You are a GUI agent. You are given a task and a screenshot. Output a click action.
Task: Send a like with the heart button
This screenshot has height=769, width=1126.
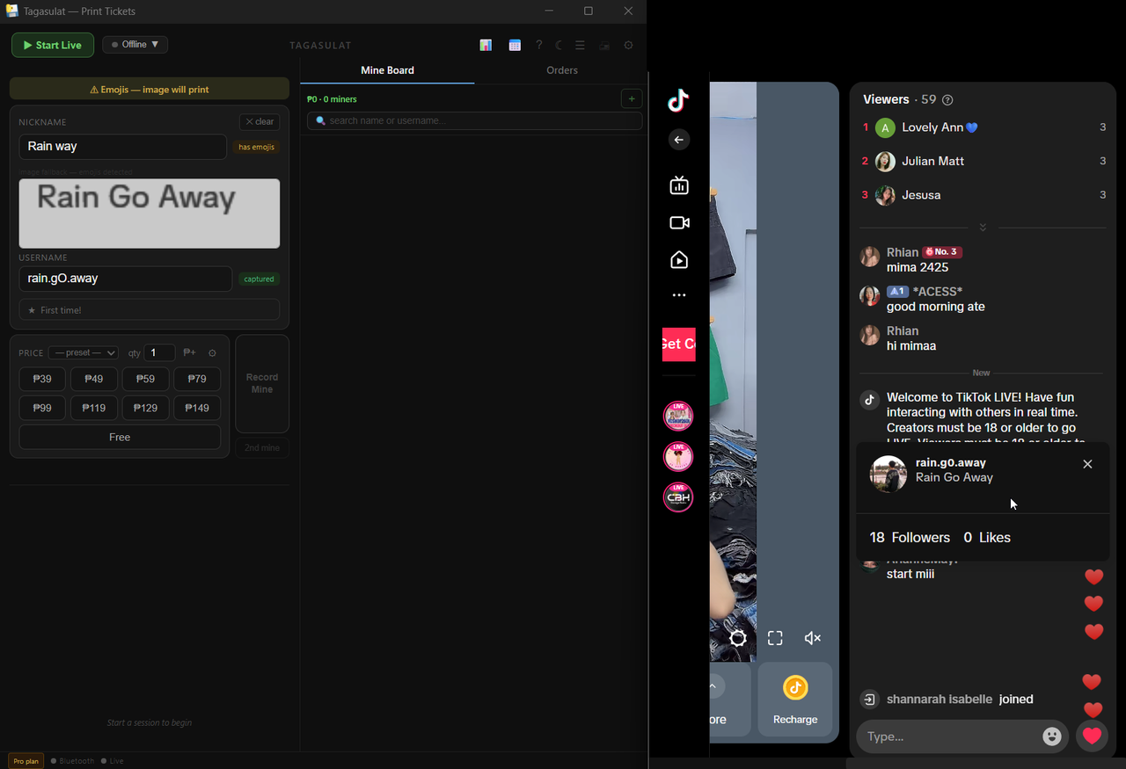(x=1093, y=736)
